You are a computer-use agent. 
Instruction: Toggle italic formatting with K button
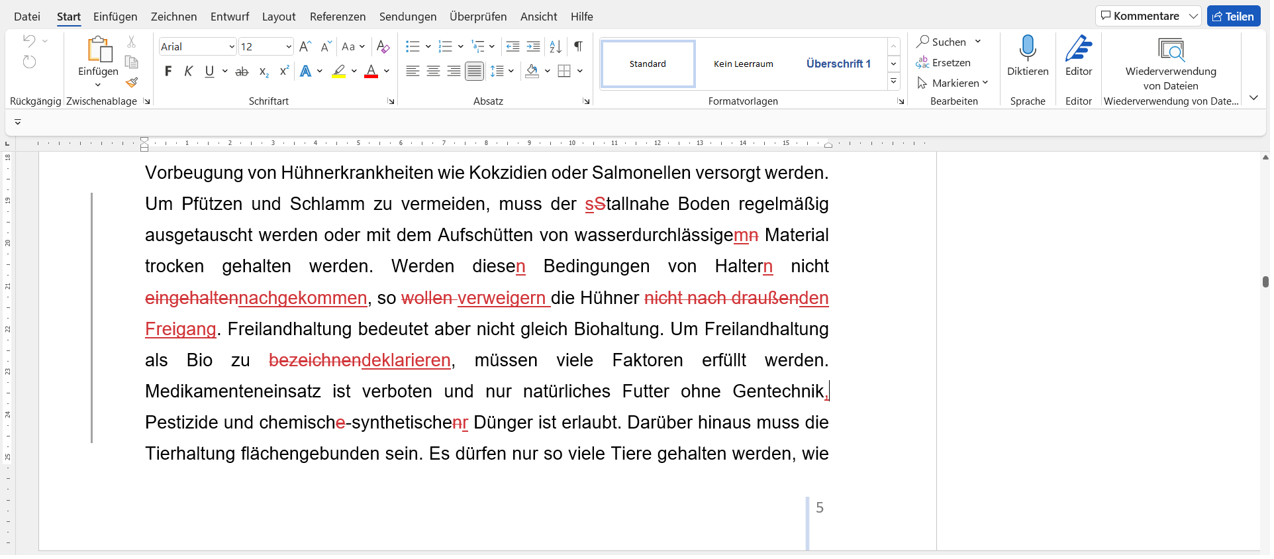coord(189,72)
